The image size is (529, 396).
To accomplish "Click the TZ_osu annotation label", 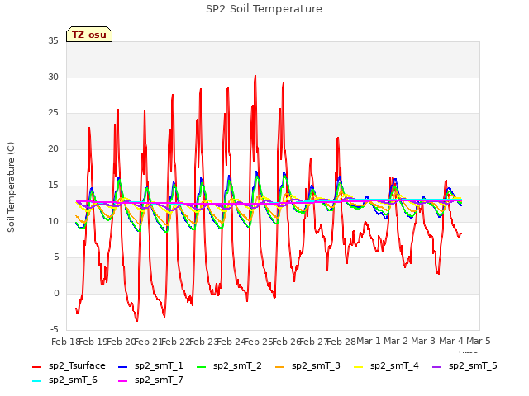I will (89, 35).
